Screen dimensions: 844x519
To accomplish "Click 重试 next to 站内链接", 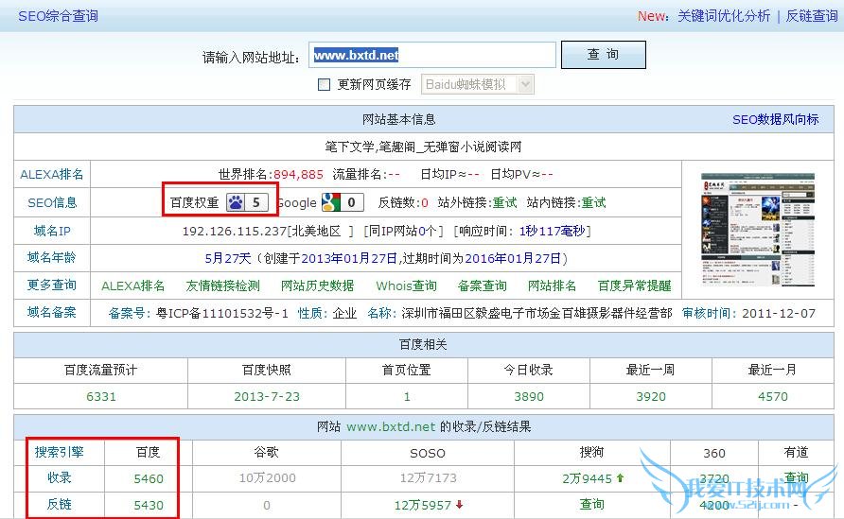I will point(593,202).
